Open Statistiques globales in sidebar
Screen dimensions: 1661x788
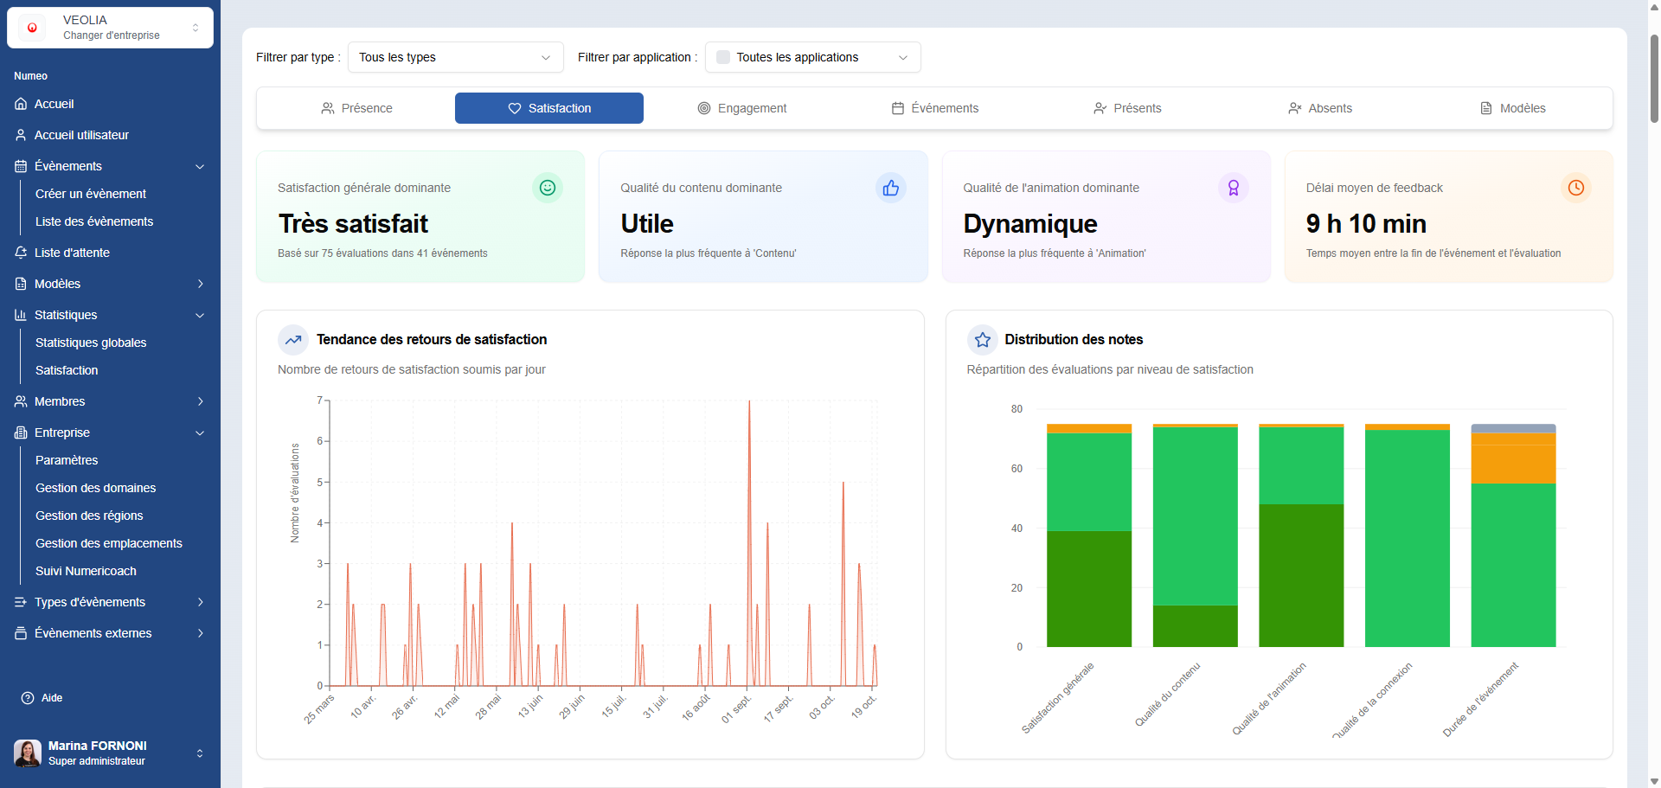pyautogui.click(x=91, y=343)
